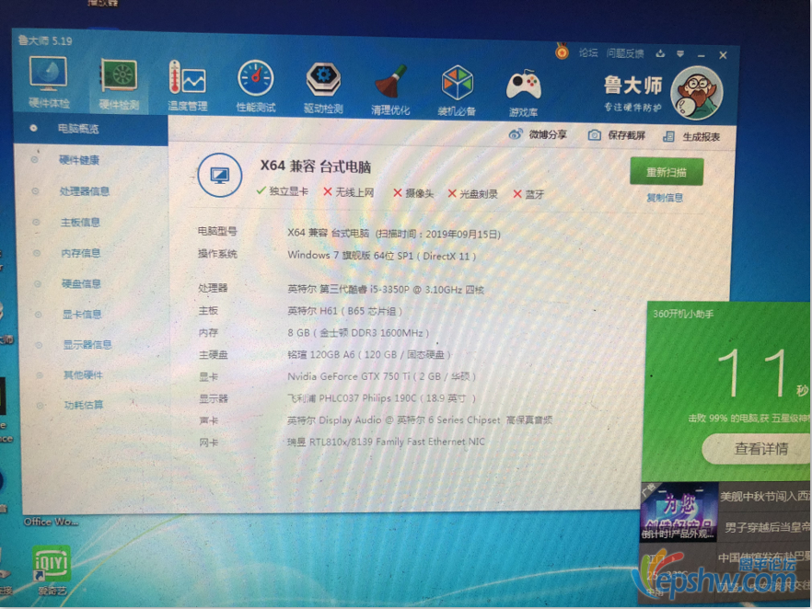Select 电脑概览 in the sidebar
The image size is (812, 609).
(78, 128)
